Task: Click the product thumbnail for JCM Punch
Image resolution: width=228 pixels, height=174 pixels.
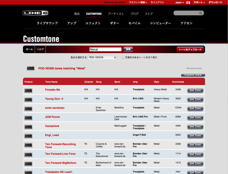Action: click(28, 118)
